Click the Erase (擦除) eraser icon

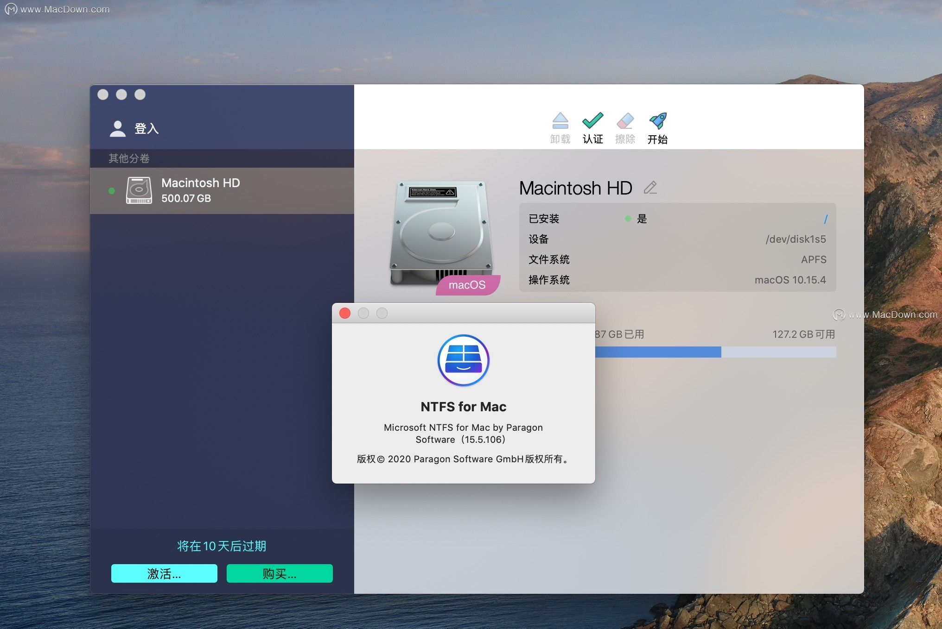(x=625, y=121)
